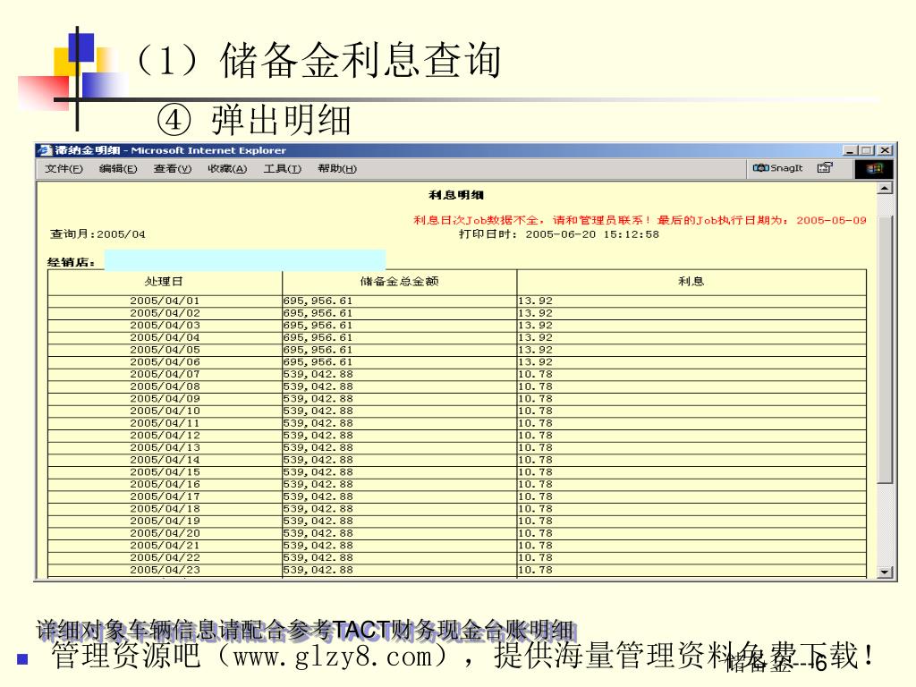Click the SnagIt toolbar button
The height and width of the screenshot is (687, 916).
coord(778,168)
